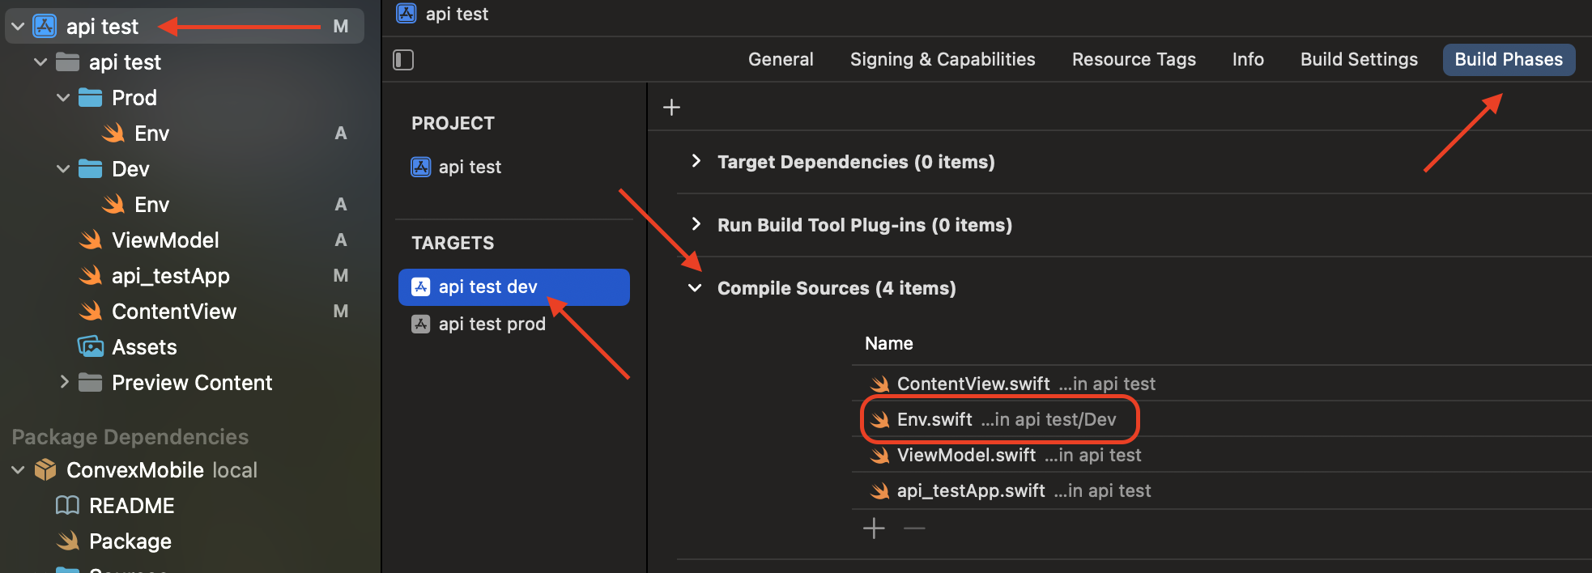
Task: Expand the Run Build Tool Plug-ins section
Action: [x=696, y=224]
